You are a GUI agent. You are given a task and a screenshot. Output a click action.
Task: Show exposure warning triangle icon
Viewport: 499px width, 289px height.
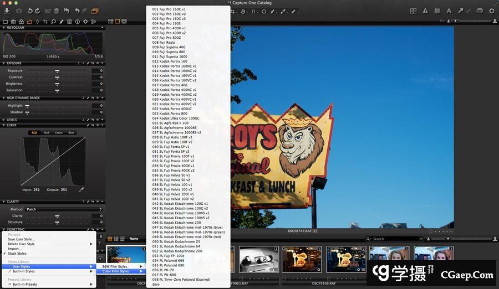coord(425,11)
